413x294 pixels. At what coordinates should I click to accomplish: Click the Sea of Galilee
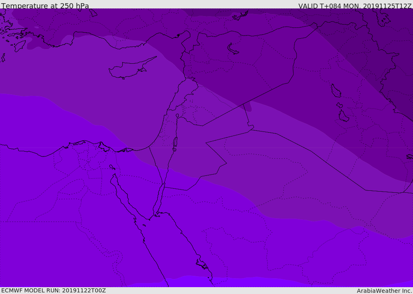point(177,116)
